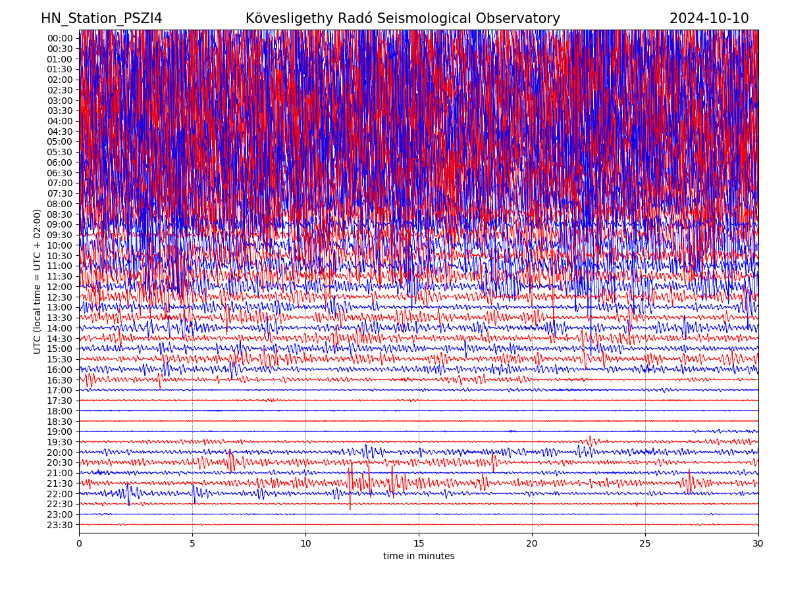Select the 23:30 row time label
Viewport: 790px width, 592px height.
tap(59, 525)
